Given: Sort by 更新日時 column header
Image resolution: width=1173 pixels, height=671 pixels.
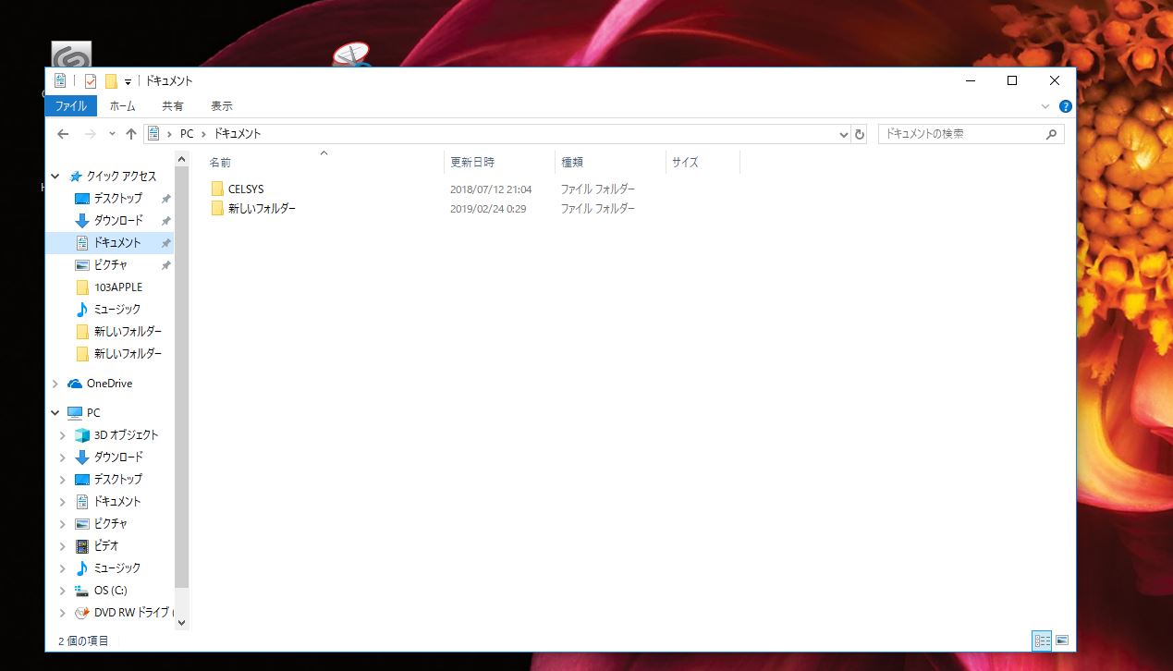Looking at the screenshot, I should 472,162.
